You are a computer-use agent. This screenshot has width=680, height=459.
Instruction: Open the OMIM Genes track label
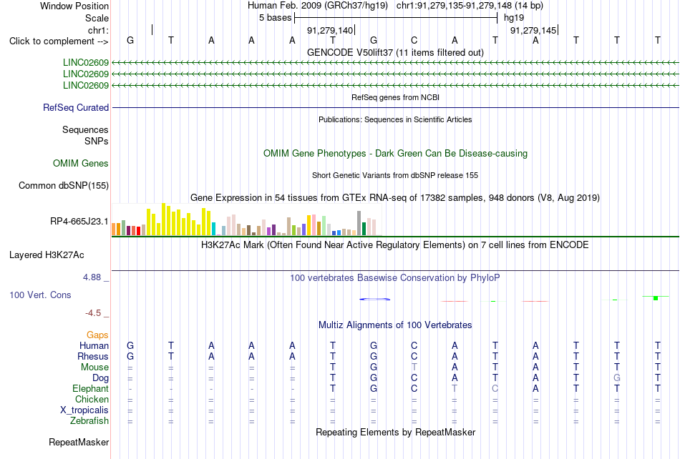(81, 163)
